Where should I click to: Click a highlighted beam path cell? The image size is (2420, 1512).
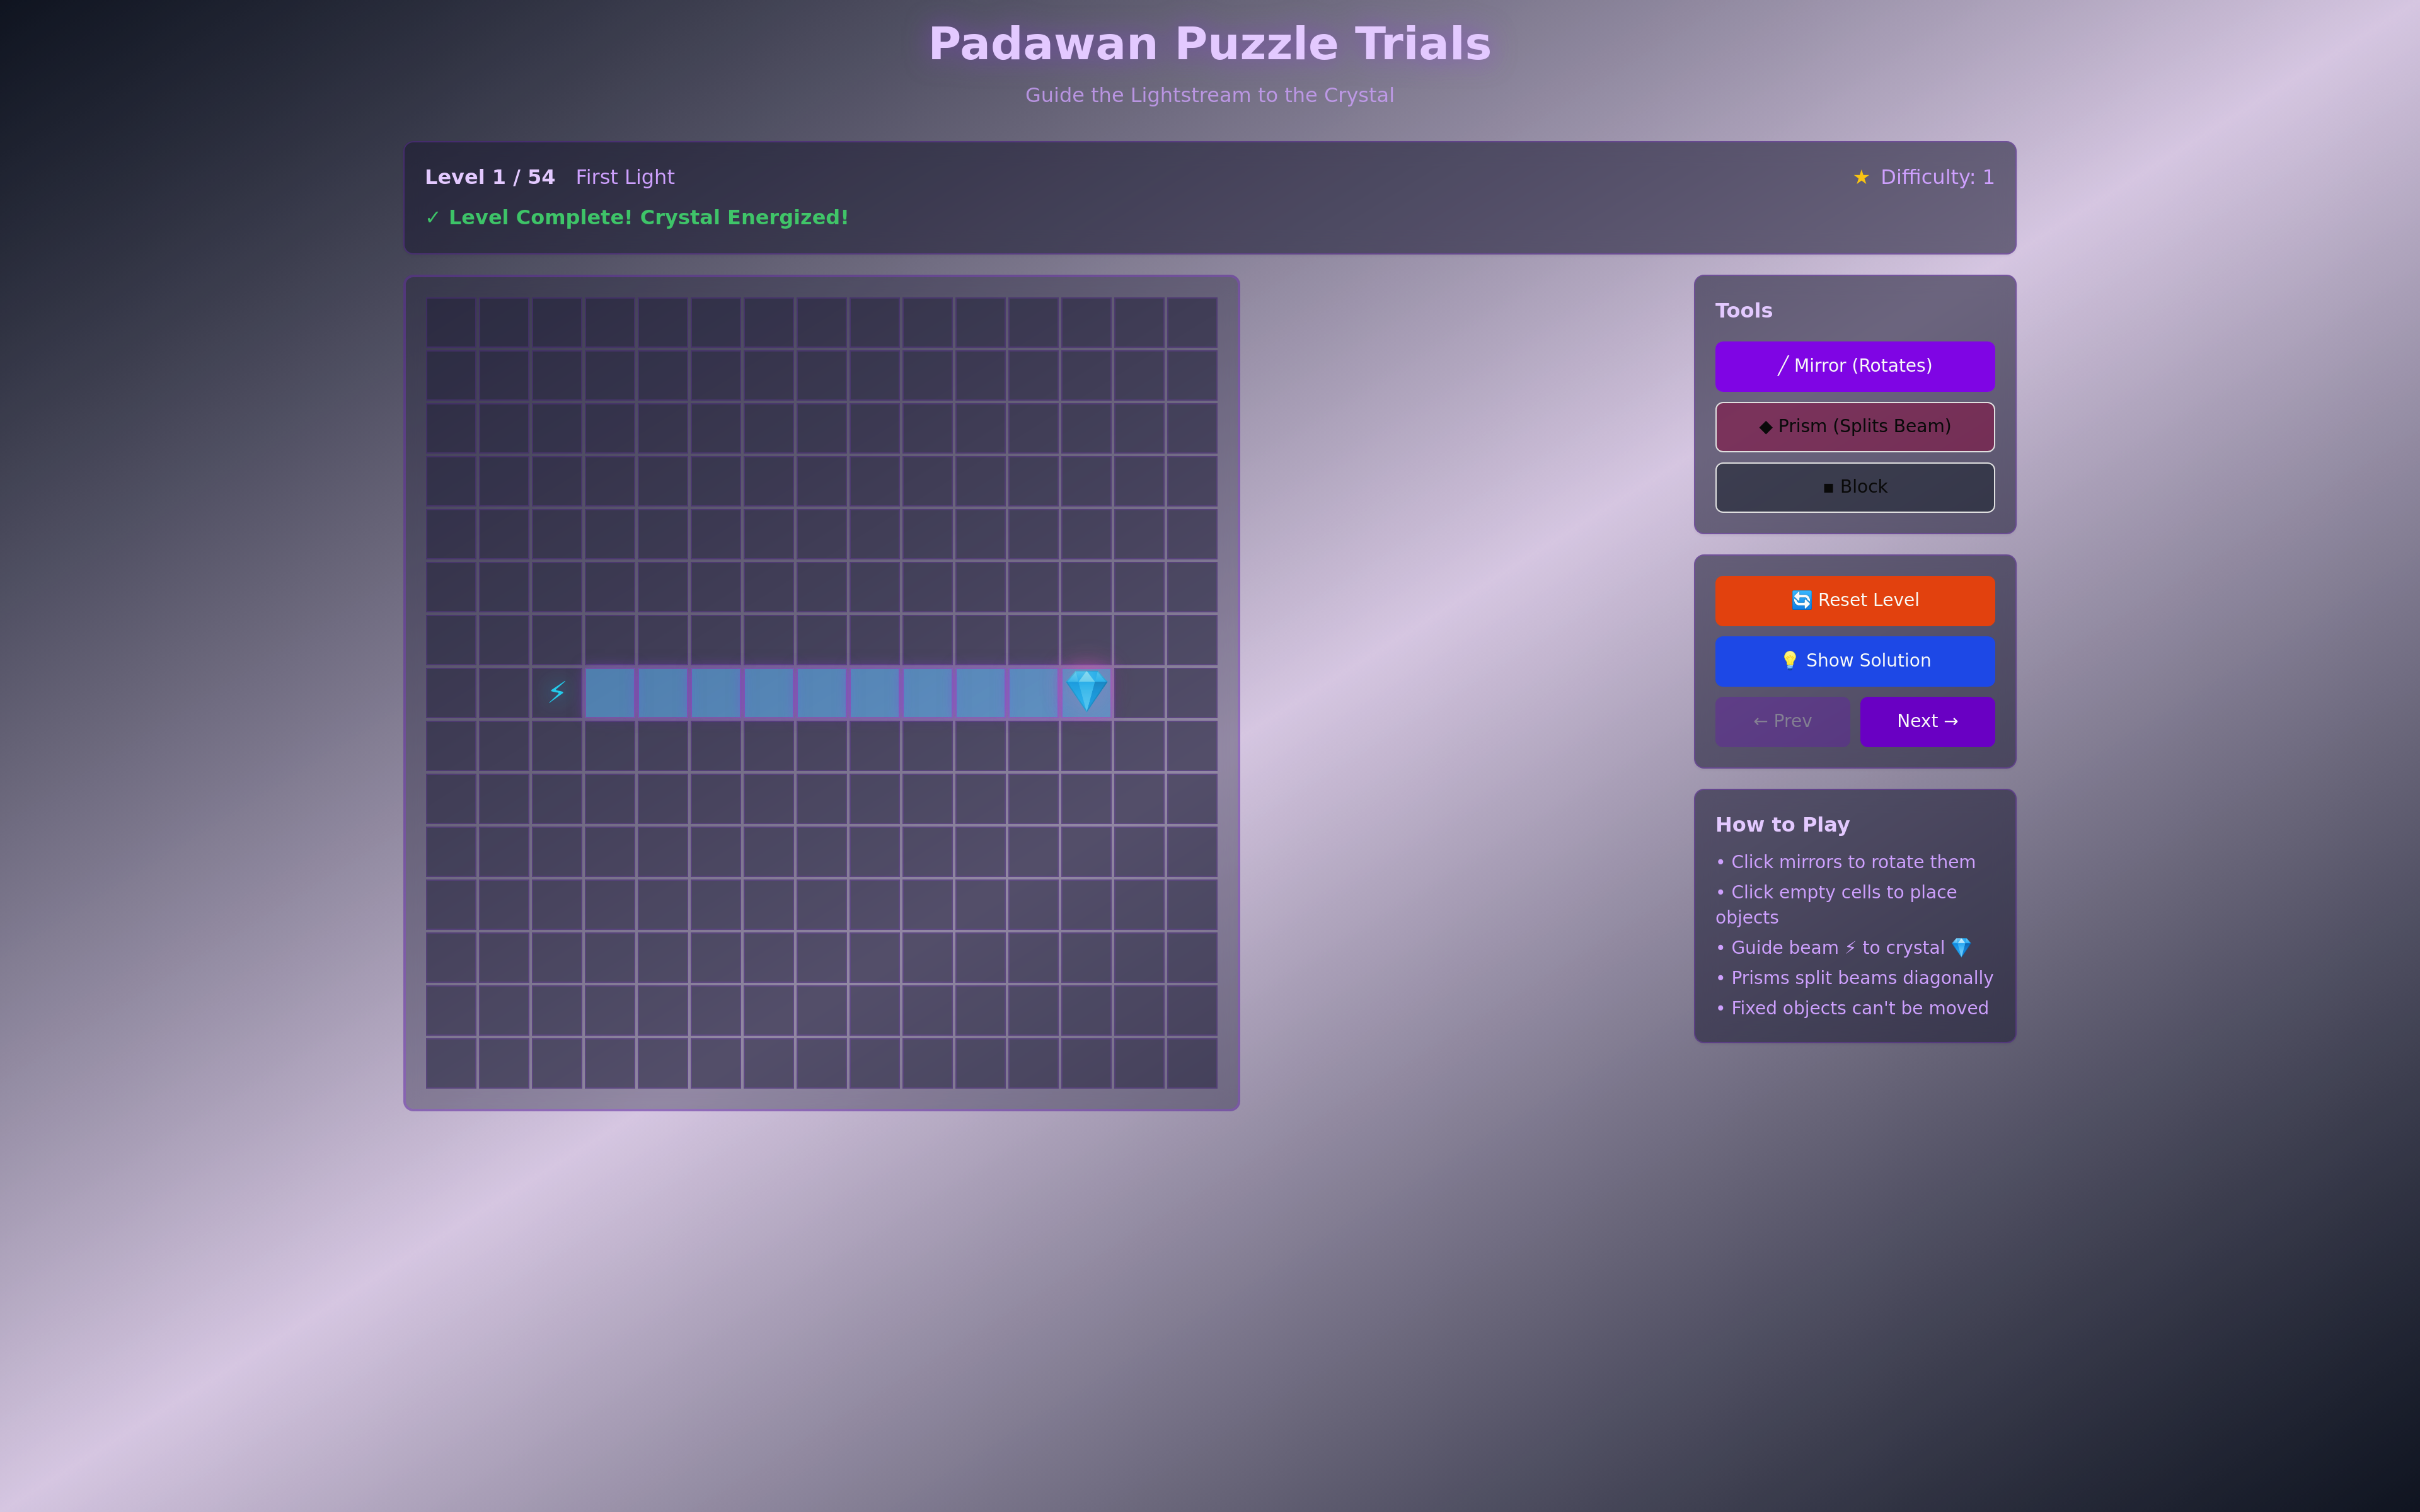coord(822,691)
